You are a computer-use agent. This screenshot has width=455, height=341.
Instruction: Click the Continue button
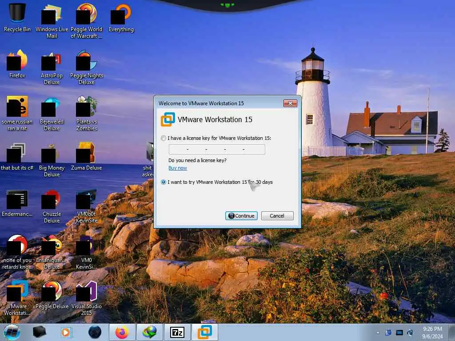pos(241,216)
